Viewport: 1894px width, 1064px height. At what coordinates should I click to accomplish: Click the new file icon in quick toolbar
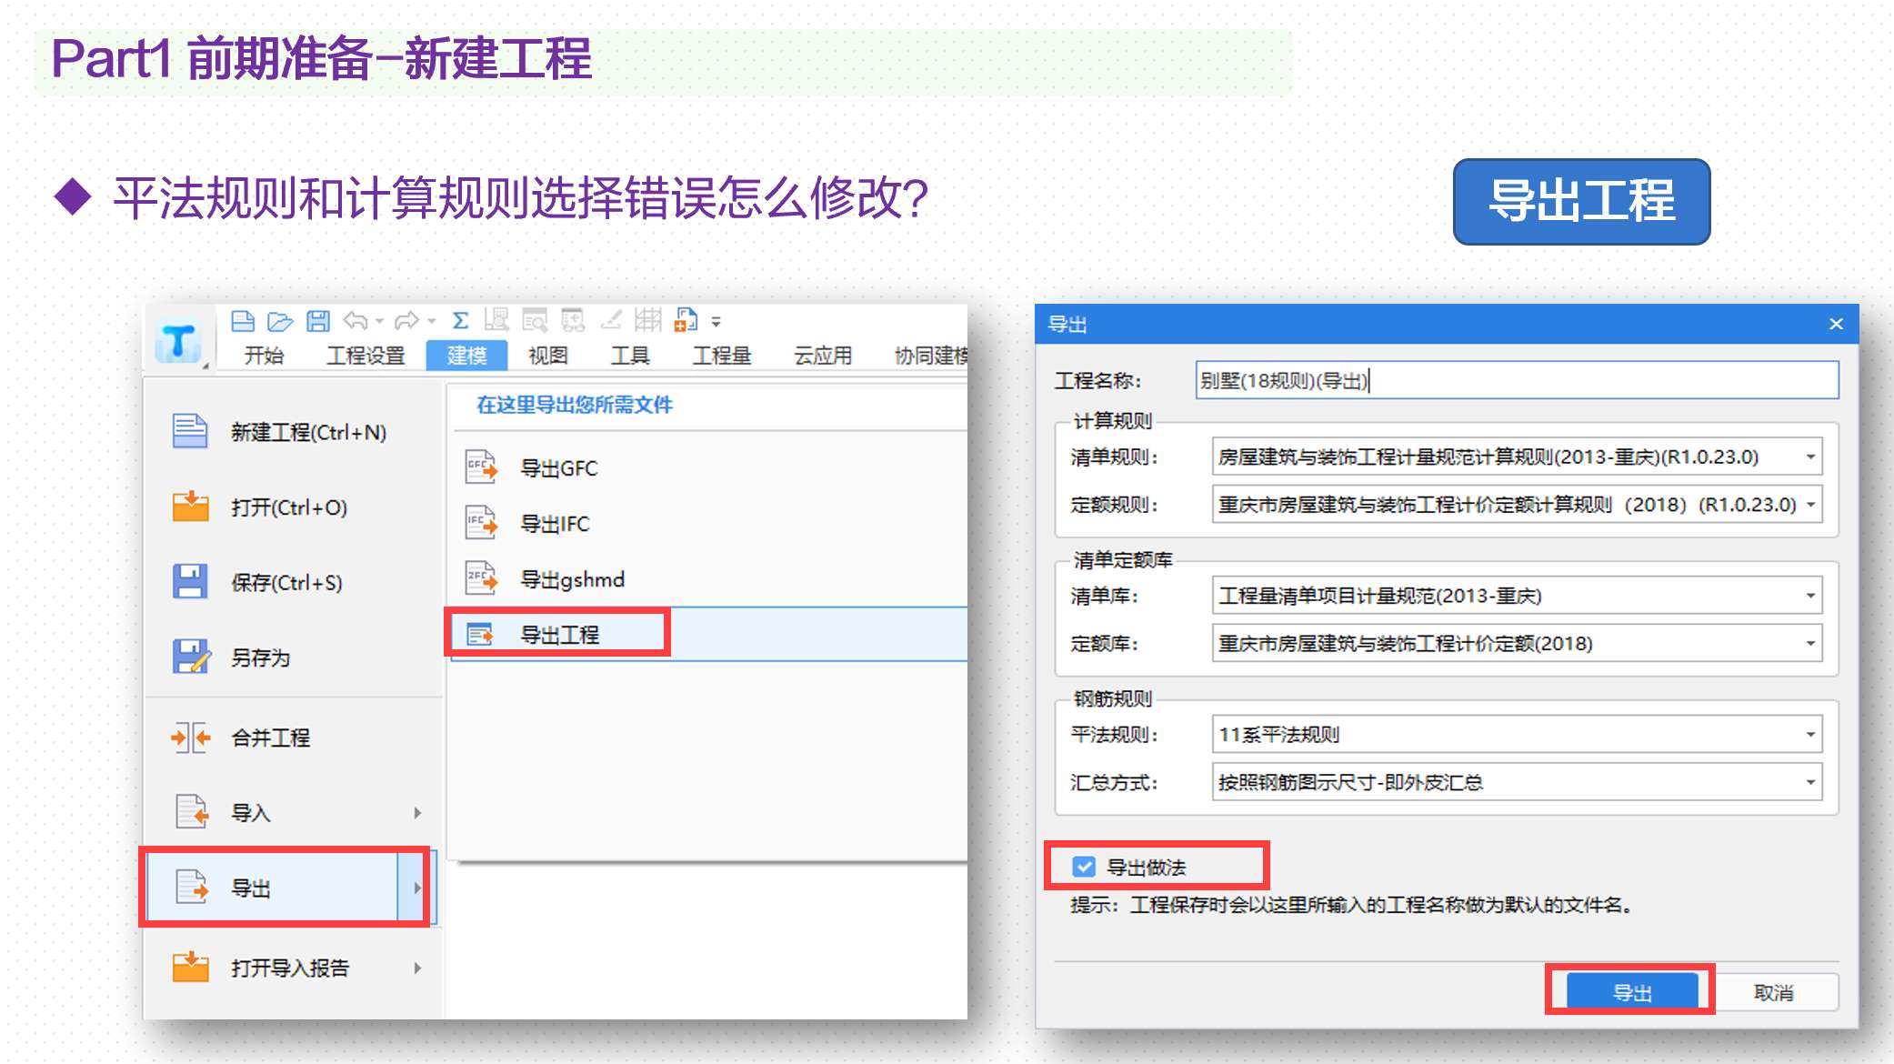tap(243, 321)
